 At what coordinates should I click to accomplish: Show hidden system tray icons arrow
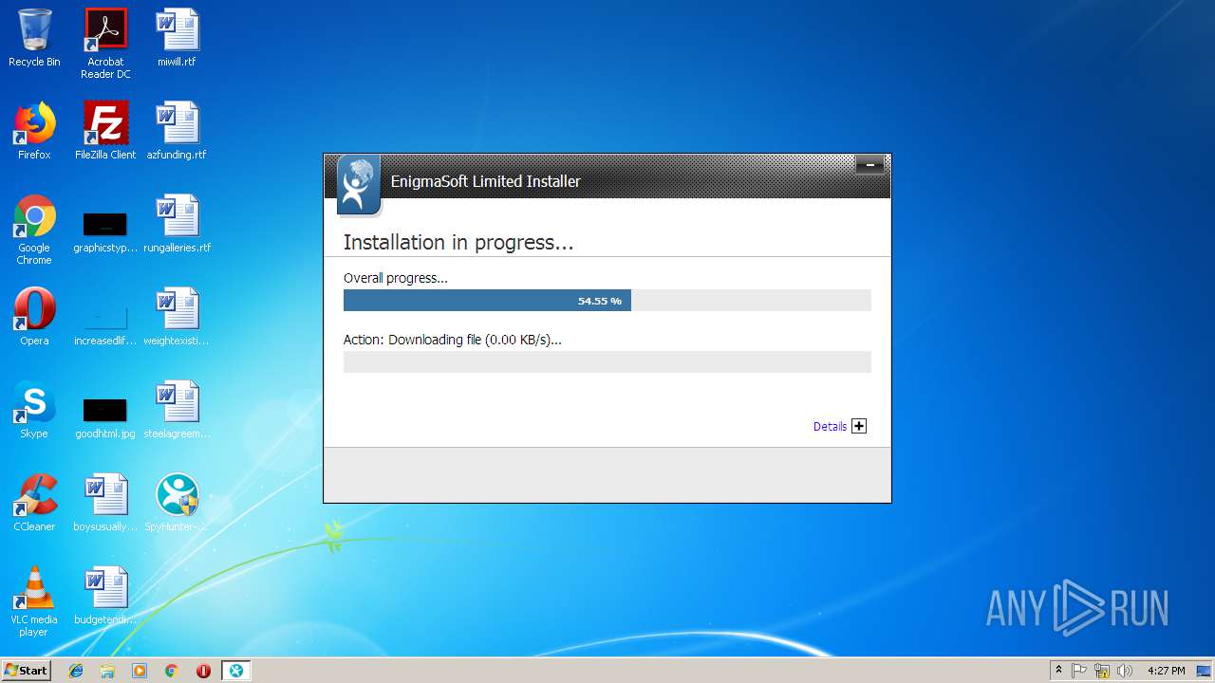point(1058,671)
